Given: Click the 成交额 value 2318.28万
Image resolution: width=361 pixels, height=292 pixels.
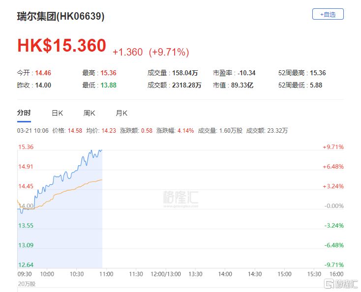Looking at the screenshot, I should coord(187,86).
